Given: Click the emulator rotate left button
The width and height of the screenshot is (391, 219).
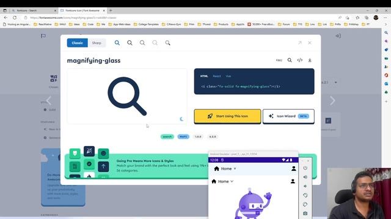Looking at the screenshot, I should pos(305,195).
